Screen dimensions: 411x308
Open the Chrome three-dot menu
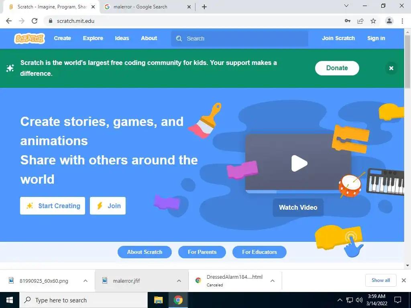pyautogui.click(x=402, y=21)
